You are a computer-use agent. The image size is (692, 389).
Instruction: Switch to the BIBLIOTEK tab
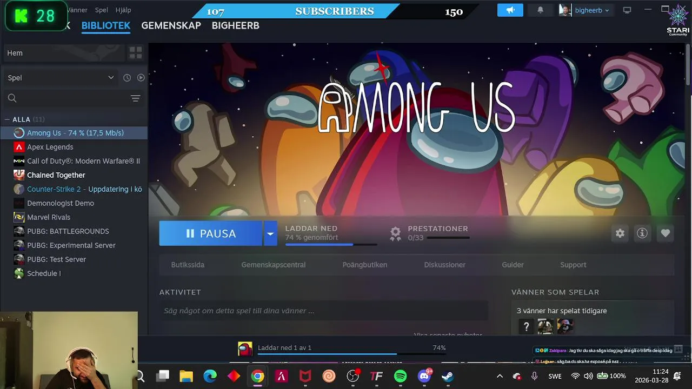pyautogui.click(x=106, y=25)
